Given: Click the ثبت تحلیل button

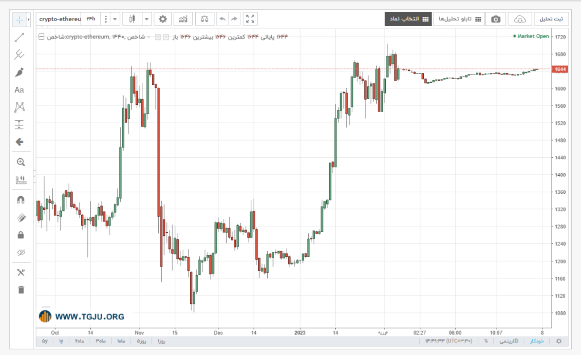Looking at the screenshot, I should coord(551,19).
